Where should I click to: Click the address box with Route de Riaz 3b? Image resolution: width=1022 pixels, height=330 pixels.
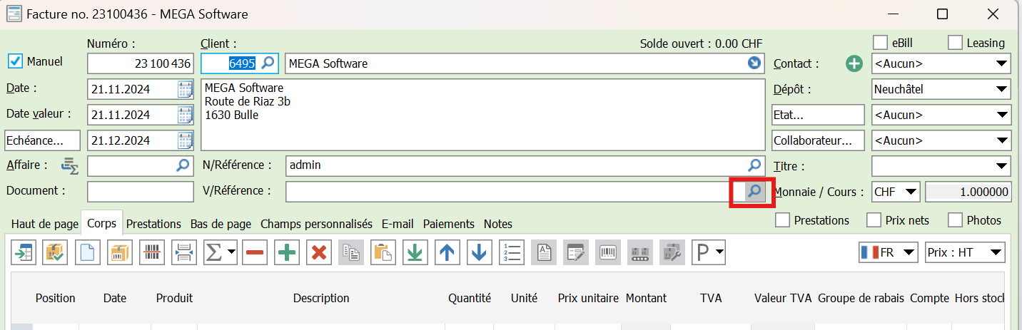pos(482,115)
